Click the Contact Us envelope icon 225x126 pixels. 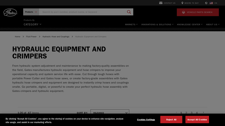pos(161,3)
